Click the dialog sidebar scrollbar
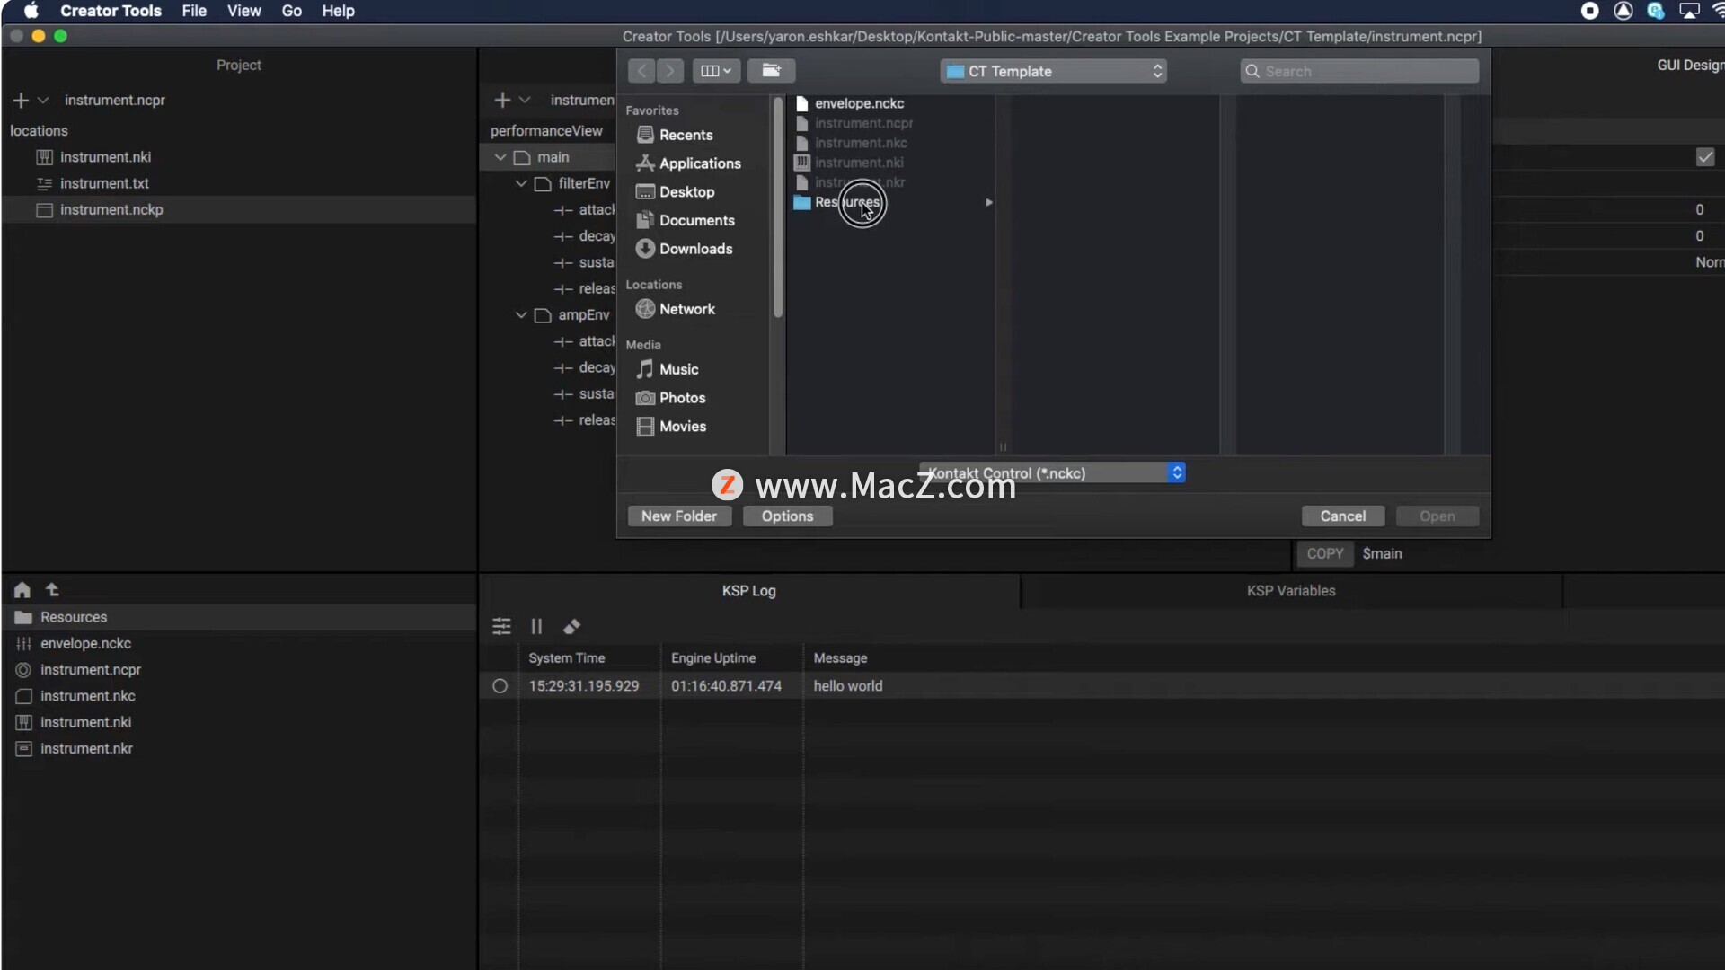Image resolution: width=1725 pixels, height=970 pixels. tap(778, 207)
